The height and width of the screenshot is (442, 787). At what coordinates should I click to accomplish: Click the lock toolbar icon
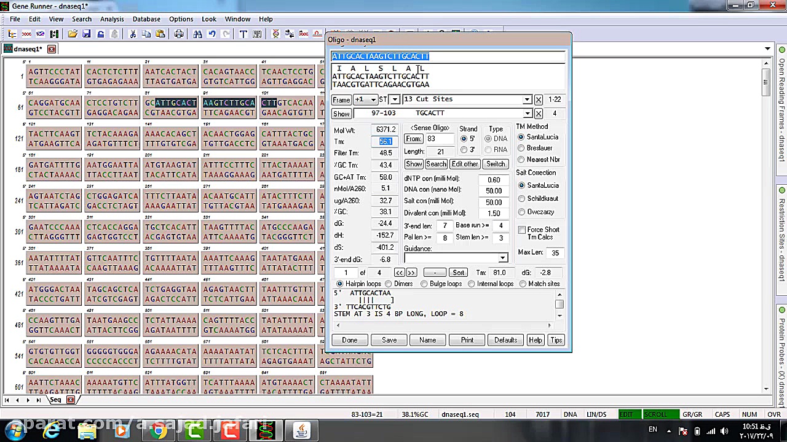(x=101, y=34)
